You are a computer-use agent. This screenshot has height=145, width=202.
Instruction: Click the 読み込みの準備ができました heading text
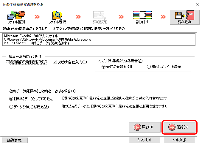point(25,29)
